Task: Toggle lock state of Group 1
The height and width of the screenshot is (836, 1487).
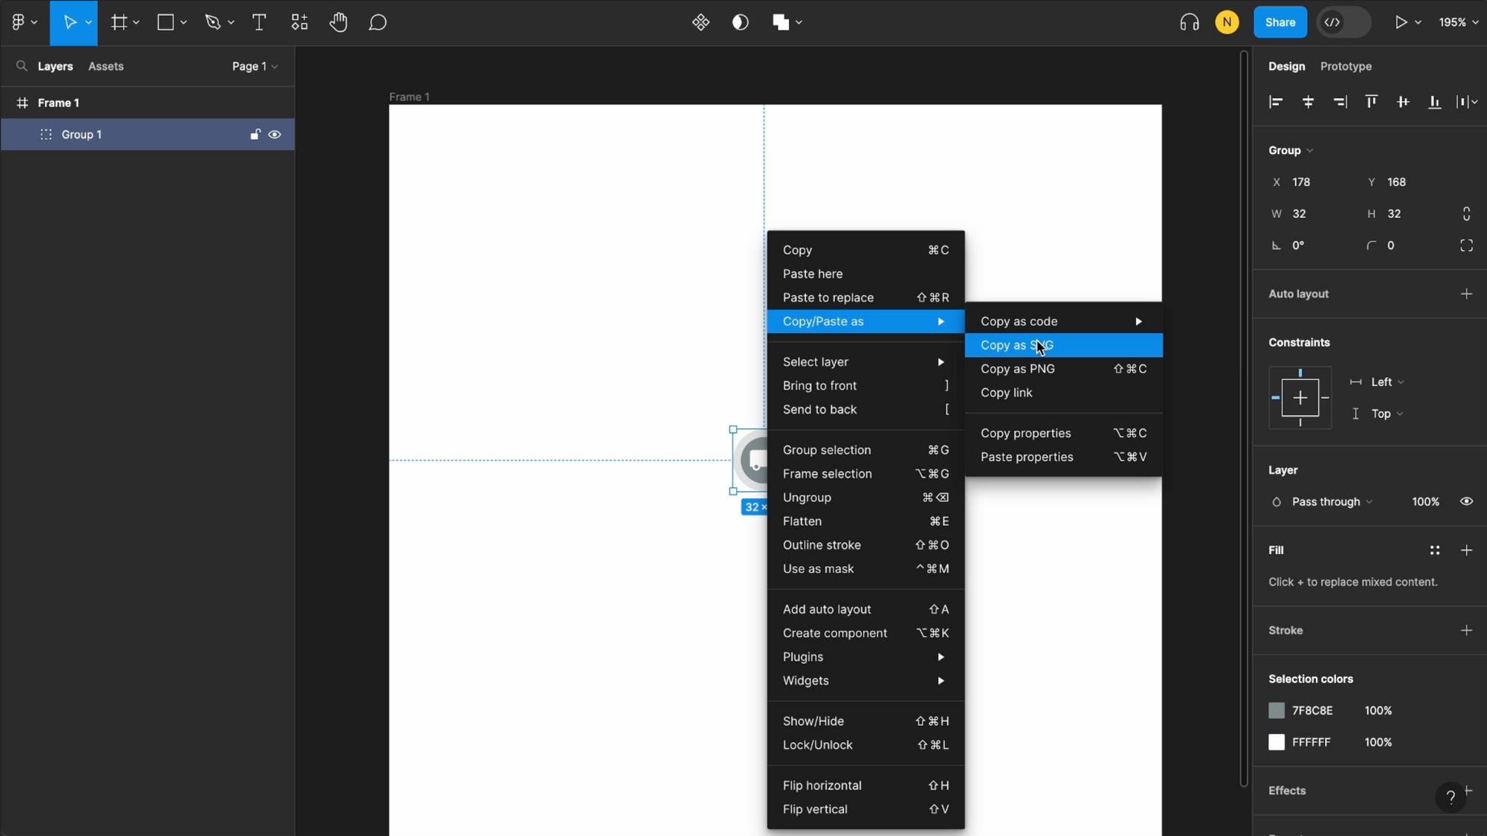Action: [x=255, y=134]
